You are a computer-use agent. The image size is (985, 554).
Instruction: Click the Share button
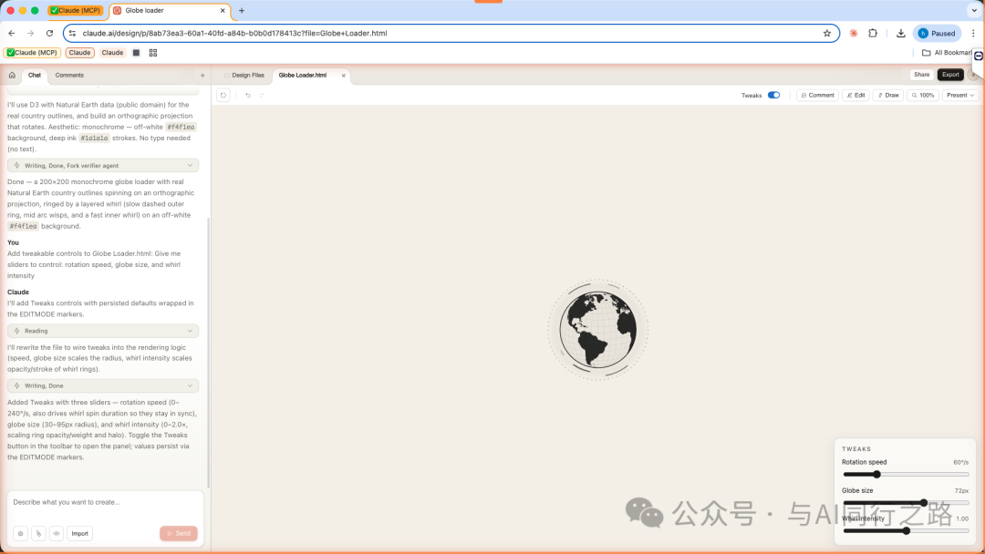pos(922,74)
